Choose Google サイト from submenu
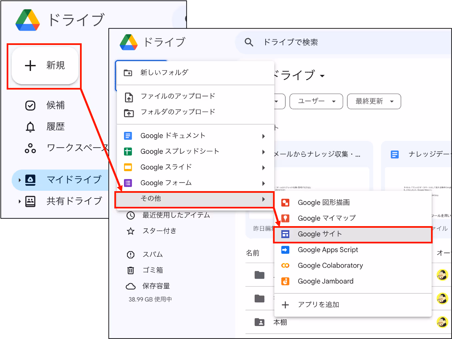Viewport: 452px width, 339px height. point(353,234)
